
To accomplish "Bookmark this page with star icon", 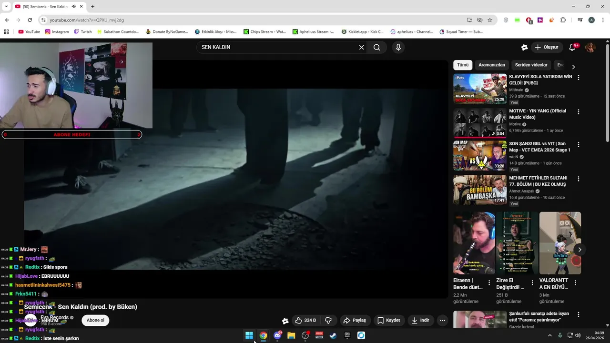I will point(490,20).
